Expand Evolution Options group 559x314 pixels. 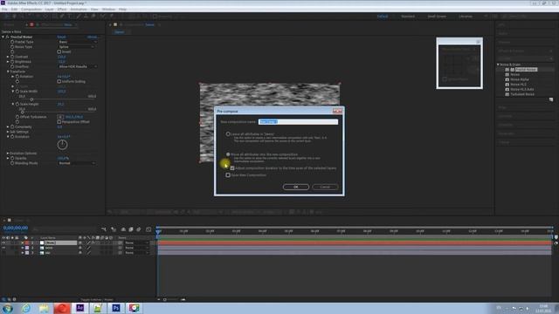tap(8, 154)
